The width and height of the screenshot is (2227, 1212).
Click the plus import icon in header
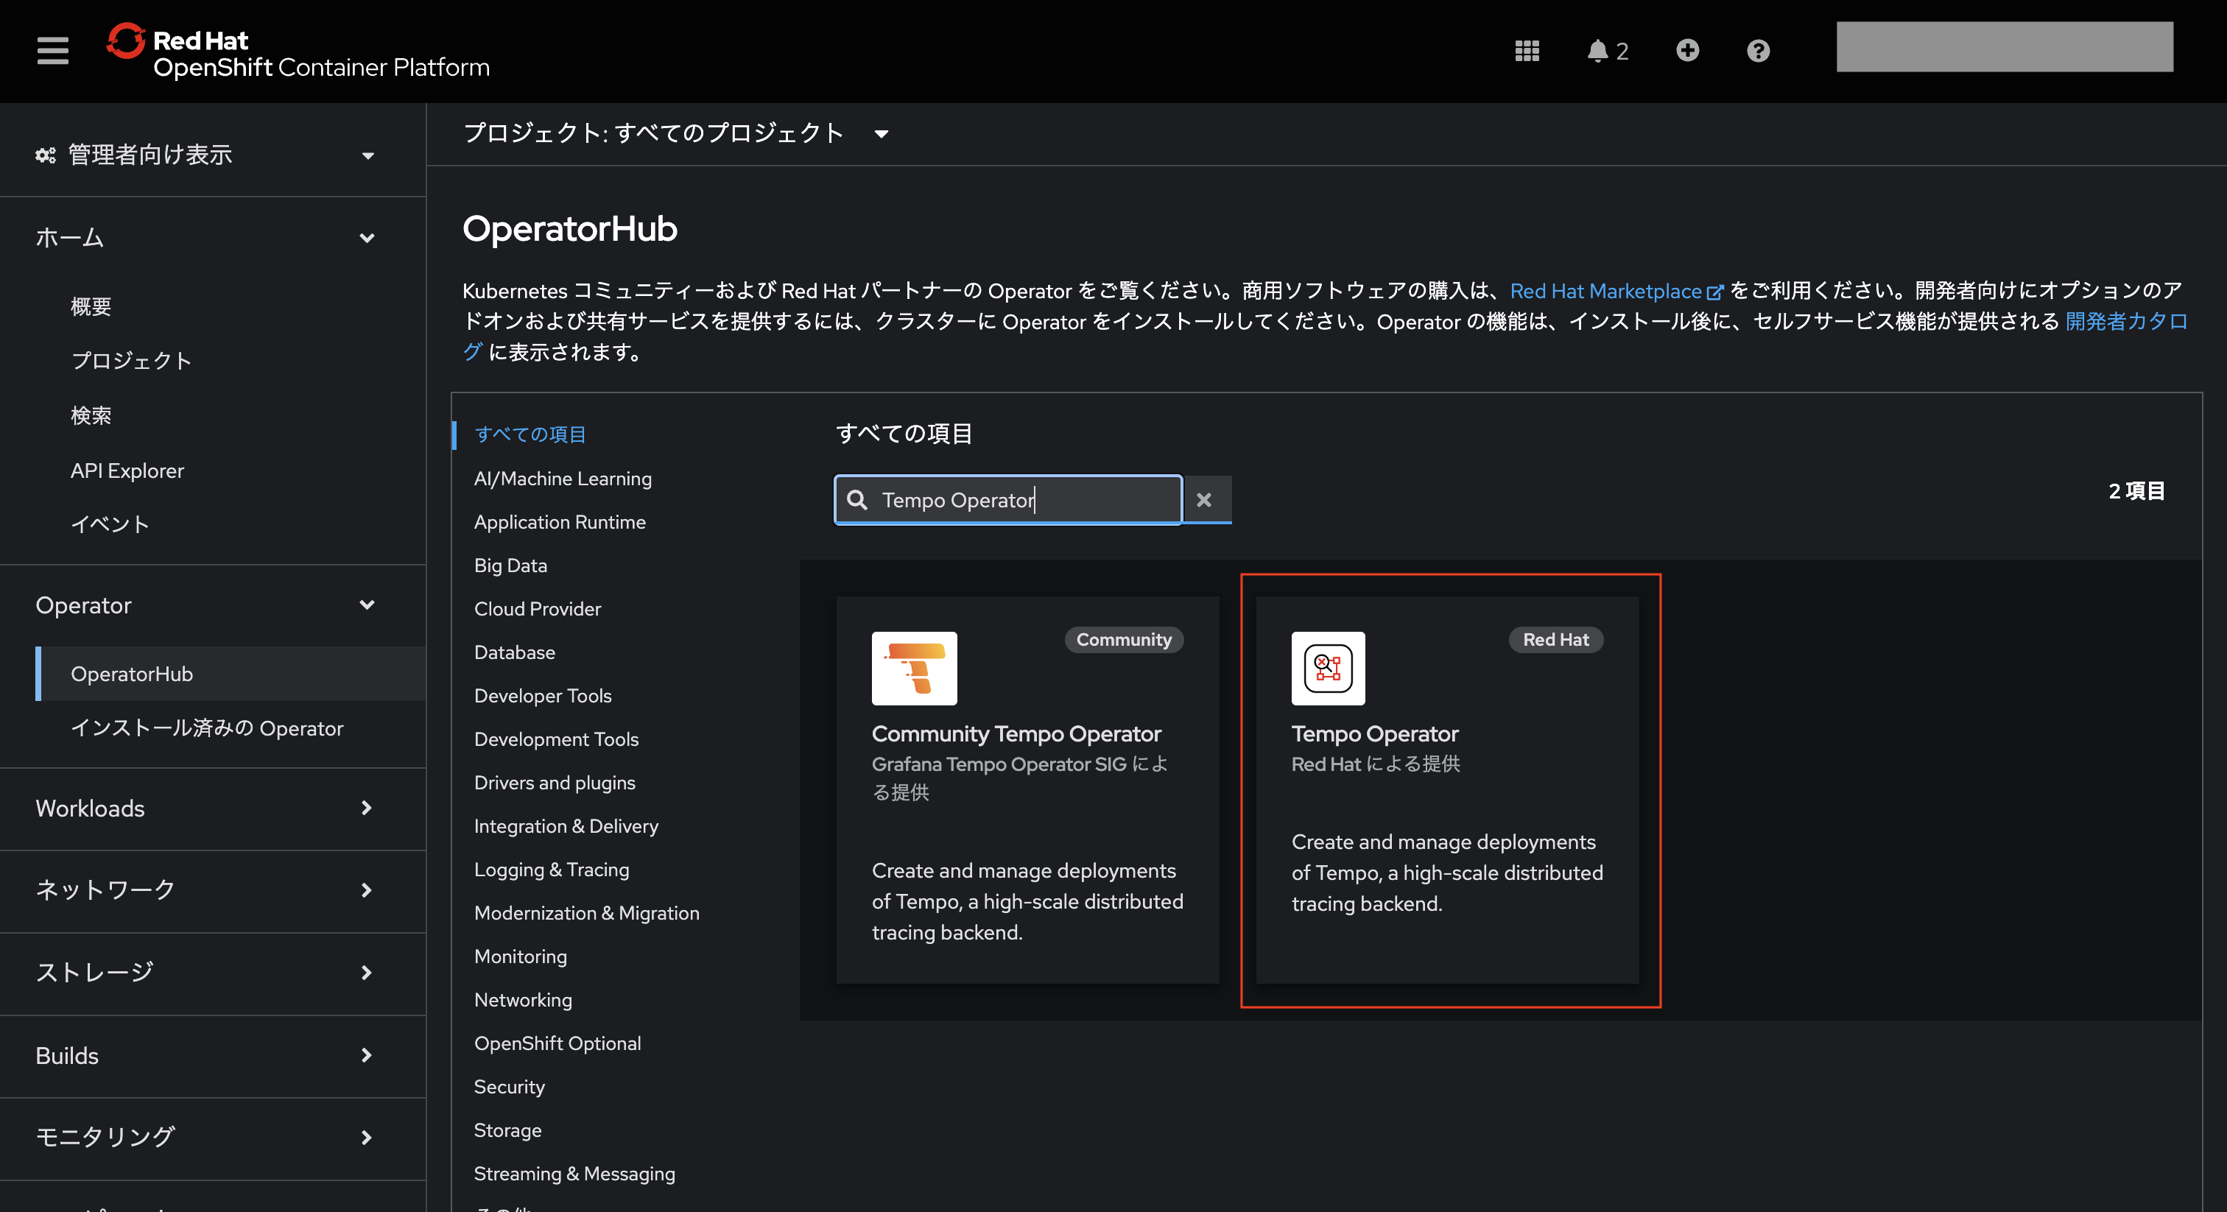(x=1686, y=51)
